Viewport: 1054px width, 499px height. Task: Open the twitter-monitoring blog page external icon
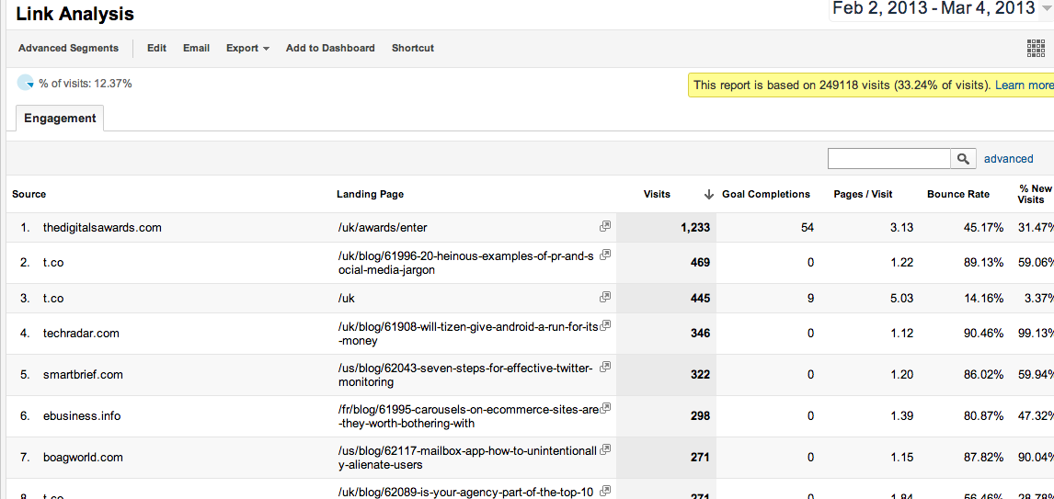tap(604, 367)
